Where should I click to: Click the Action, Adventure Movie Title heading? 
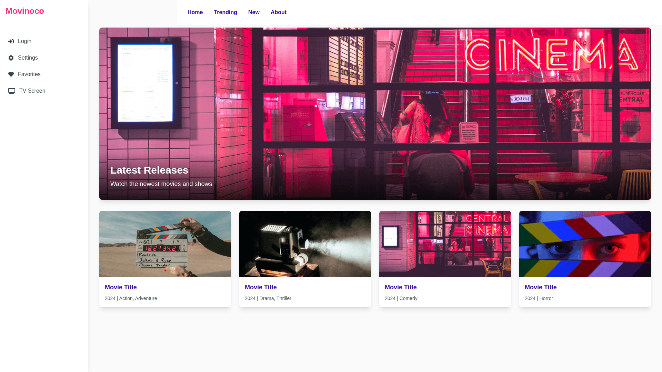point(121,287)
